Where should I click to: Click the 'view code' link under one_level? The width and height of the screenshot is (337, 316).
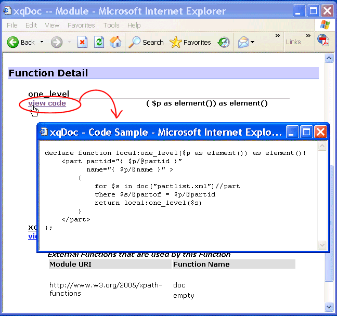[x=47, y=103]
